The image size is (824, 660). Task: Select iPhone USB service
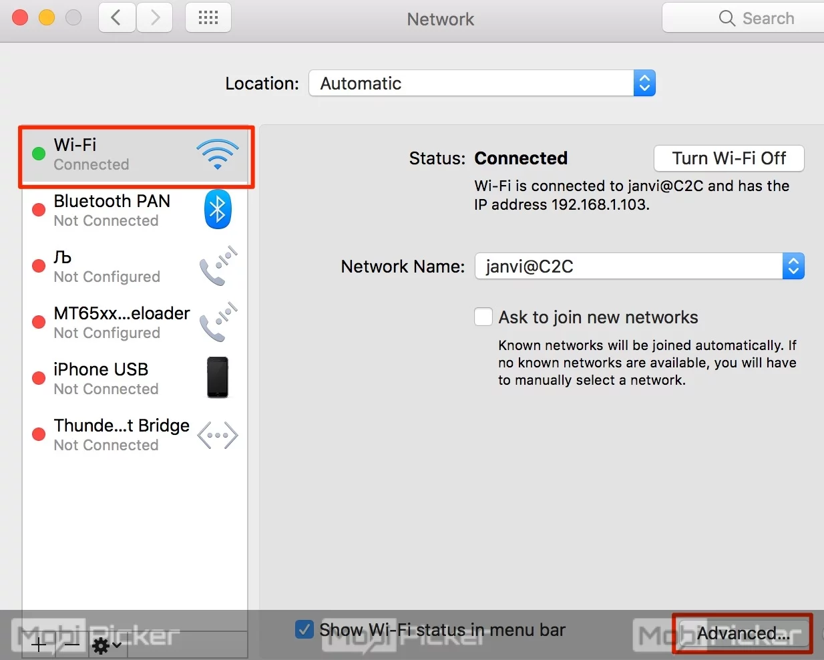tap(135, 379)
